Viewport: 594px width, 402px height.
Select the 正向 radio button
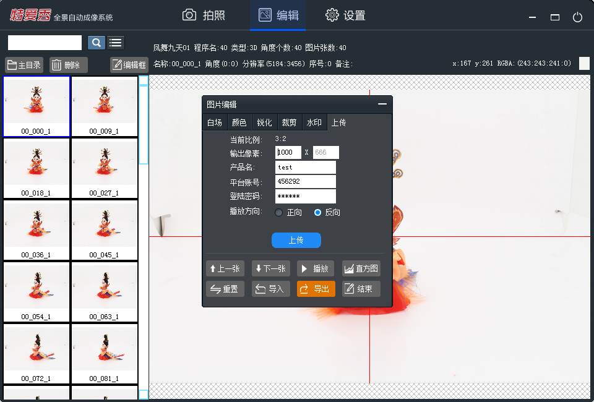tap(279, 212)
